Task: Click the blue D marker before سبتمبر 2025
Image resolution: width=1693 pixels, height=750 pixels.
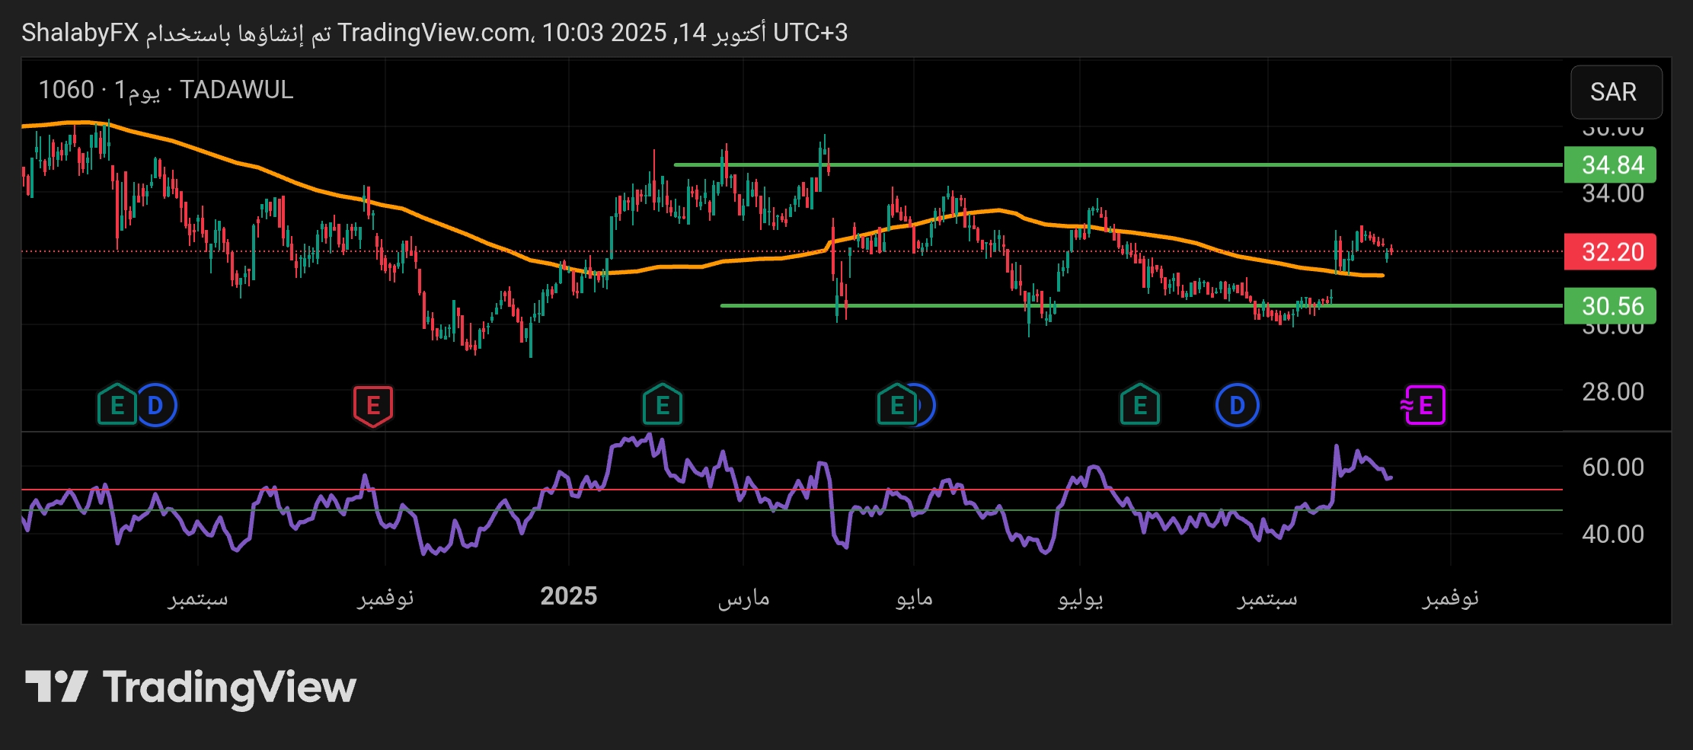Action: 1237,405
